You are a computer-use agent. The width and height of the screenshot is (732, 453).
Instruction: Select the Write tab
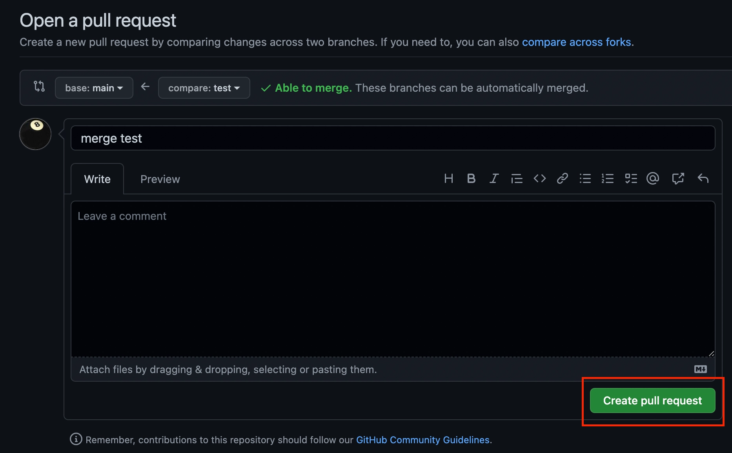(x=97, y=179)
